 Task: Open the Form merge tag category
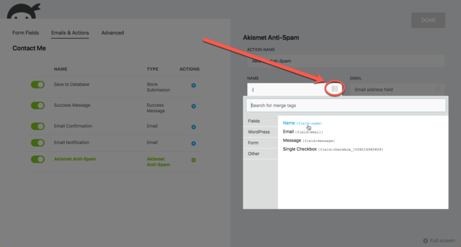click(253, 142)
